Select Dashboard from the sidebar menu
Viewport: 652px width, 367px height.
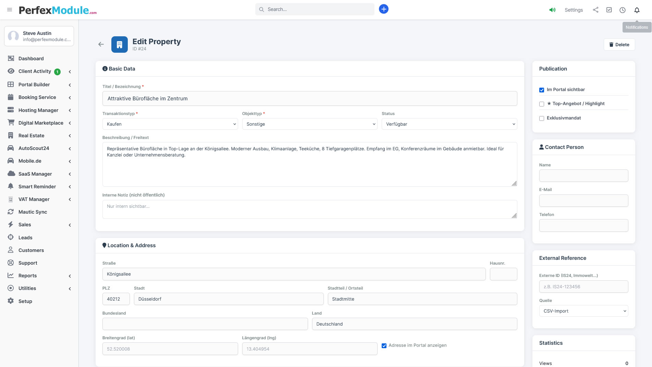[x=31, y=59]
